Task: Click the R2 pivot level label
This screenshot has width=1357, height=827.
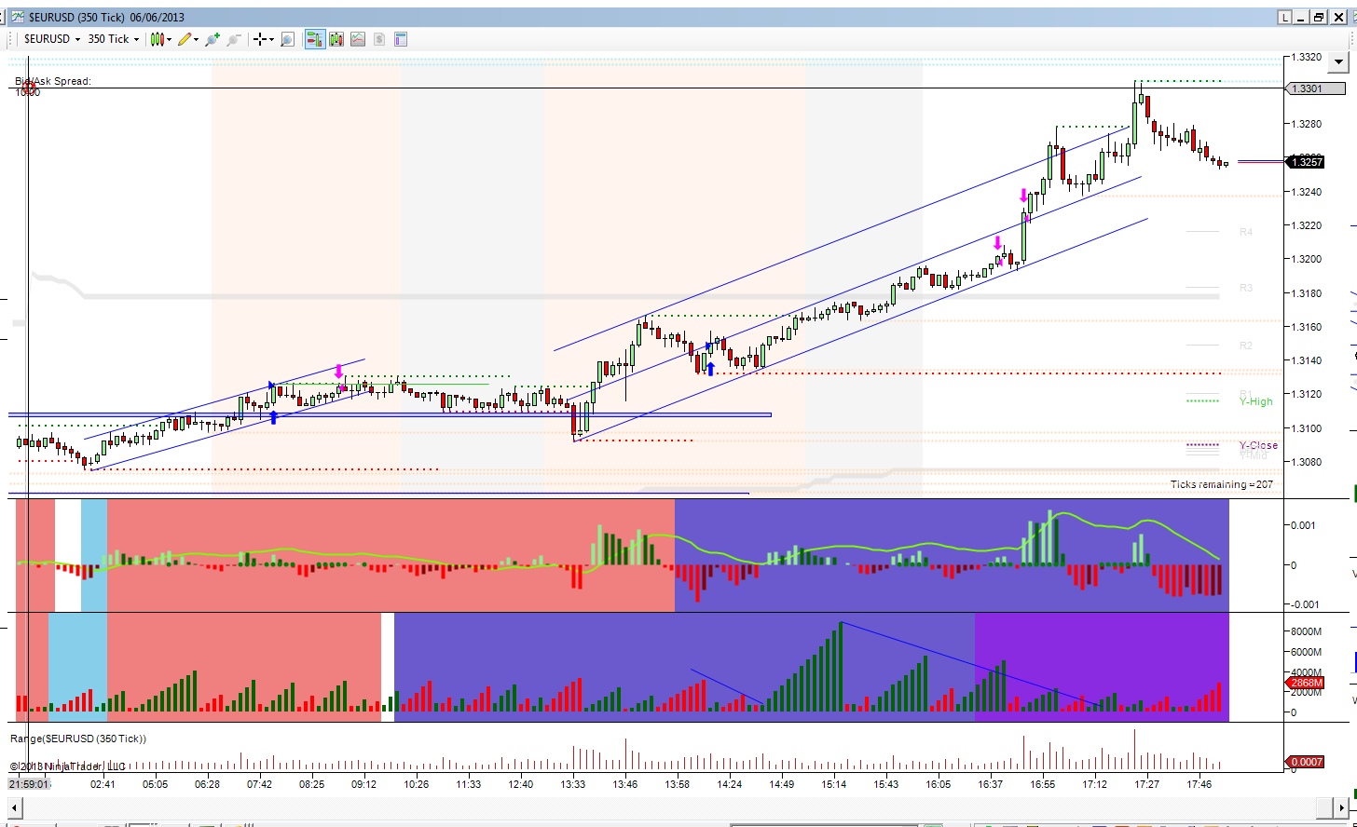Action: 1246,346
